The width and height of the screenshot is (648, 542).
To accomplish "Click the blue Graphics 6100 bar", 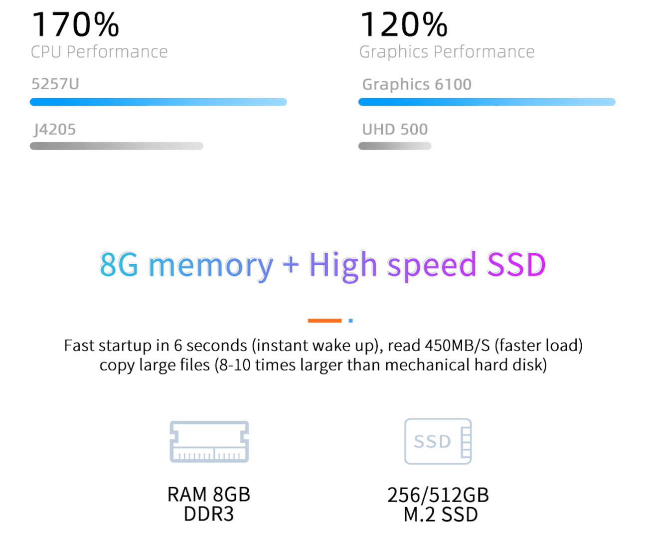I will [487, 102].
